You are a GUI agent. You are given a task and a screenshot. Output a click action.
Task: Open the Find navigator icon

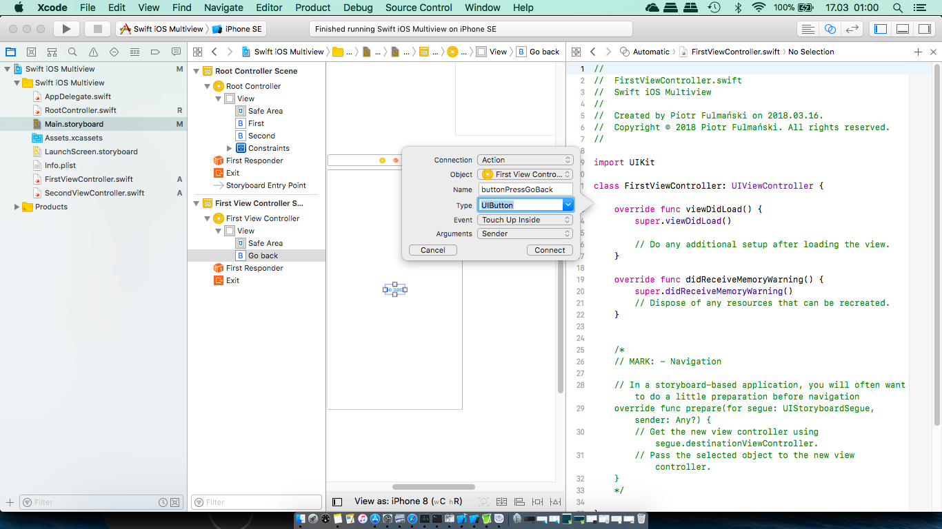coord(72,52)
